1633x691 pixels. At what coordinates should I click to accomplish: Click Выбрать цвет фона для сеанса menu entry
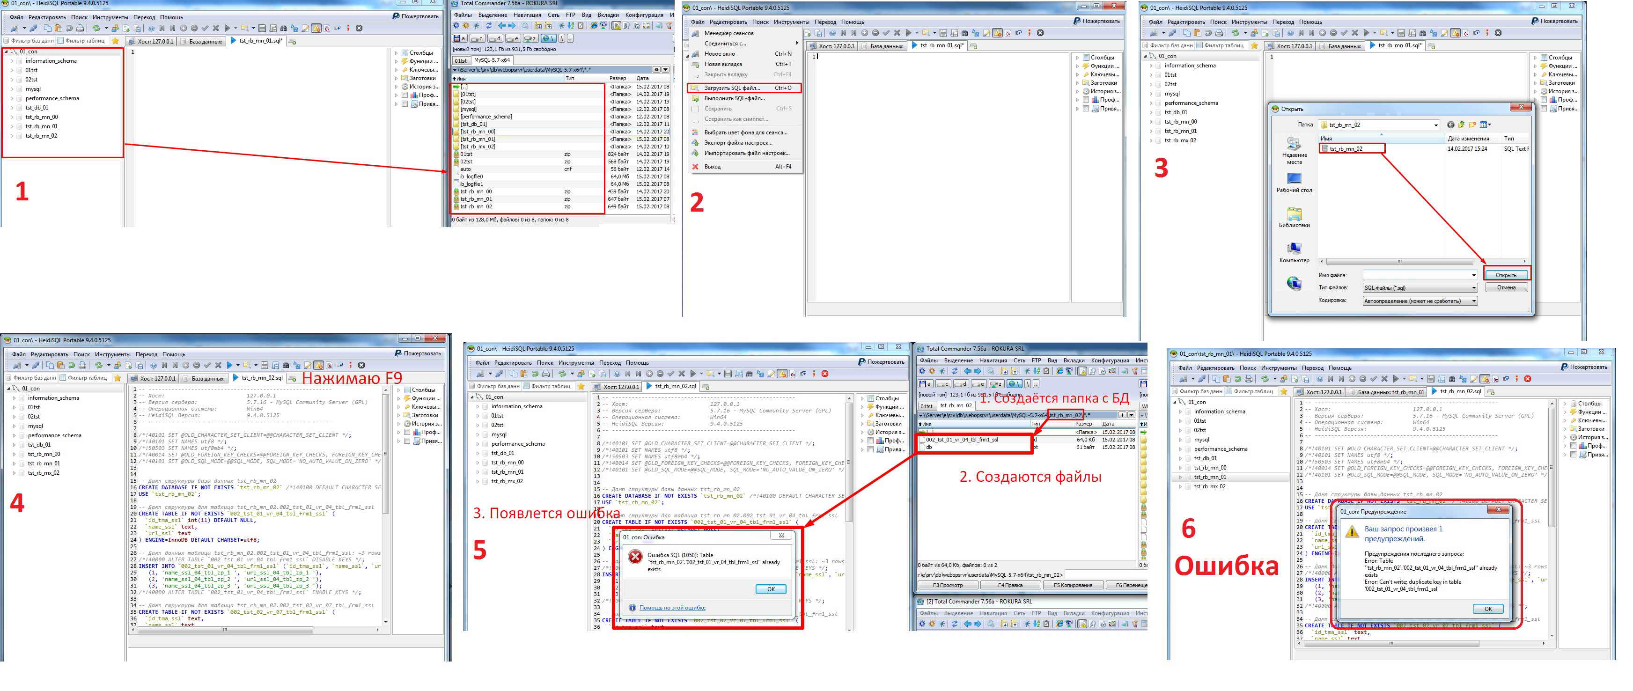click(x=745, y=132)
